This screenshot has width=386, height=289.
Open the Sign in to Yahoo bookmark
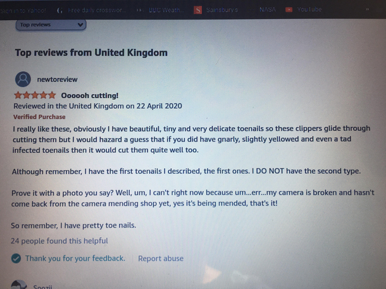[23, 11]
